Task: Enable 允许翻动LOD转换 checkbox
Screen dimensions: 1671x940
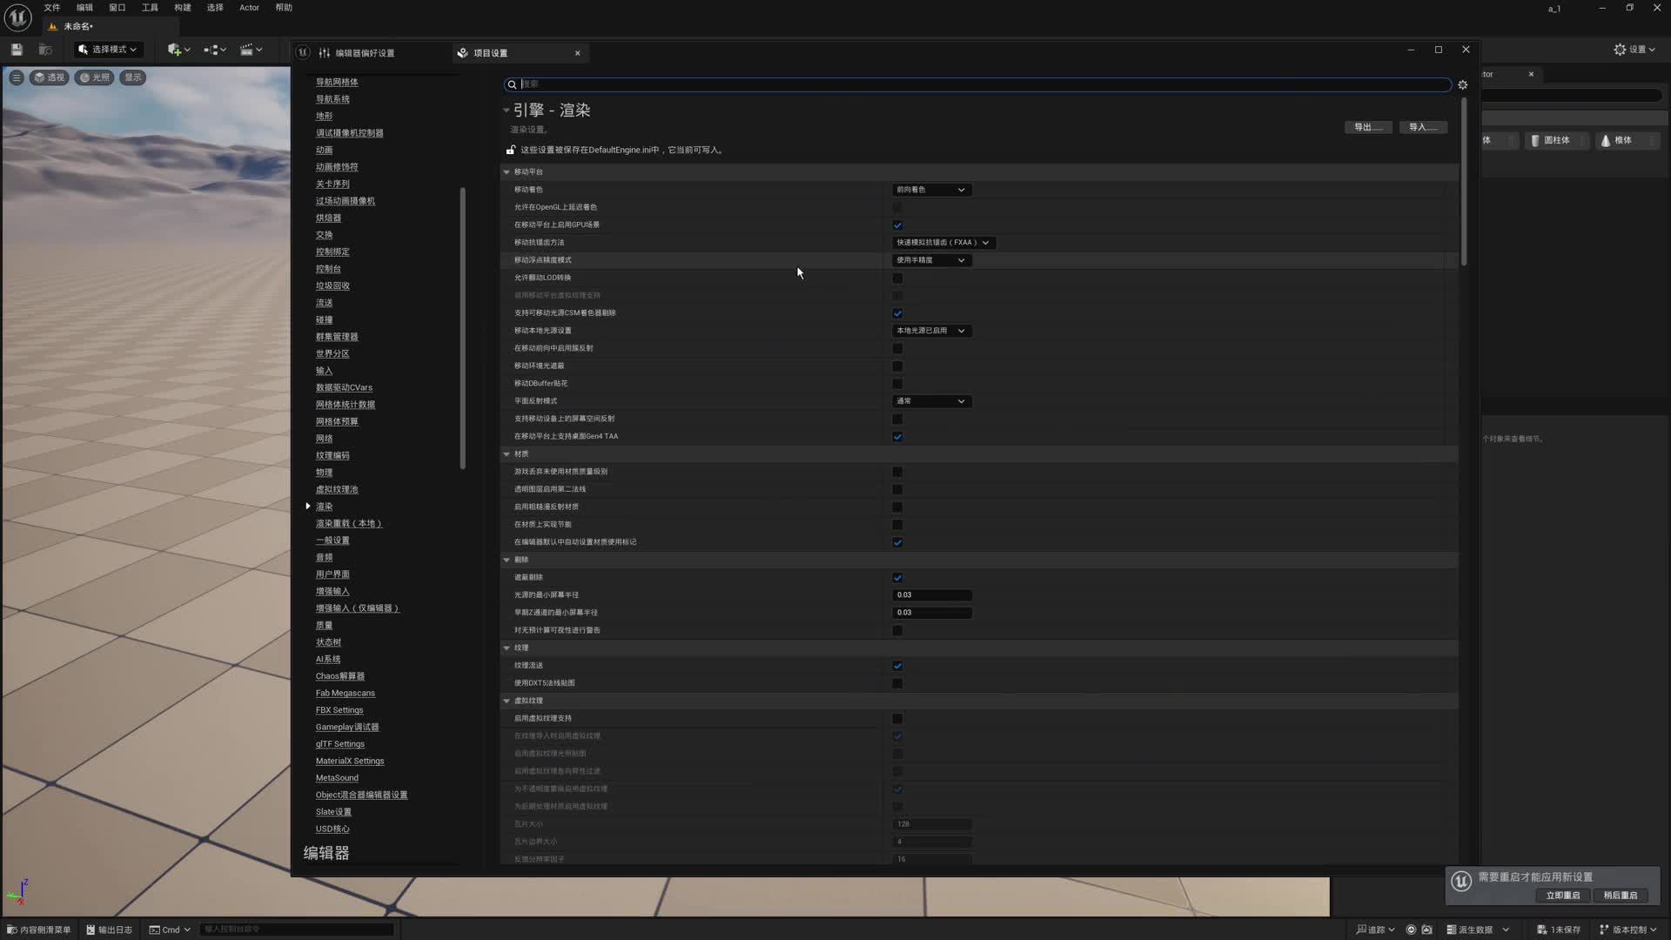Action: pos(897,278)
